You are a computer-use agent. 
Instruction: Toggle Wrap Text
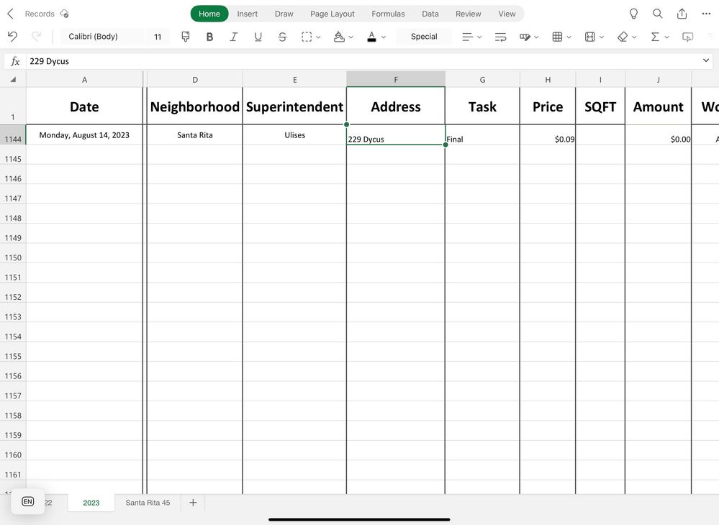501,37
